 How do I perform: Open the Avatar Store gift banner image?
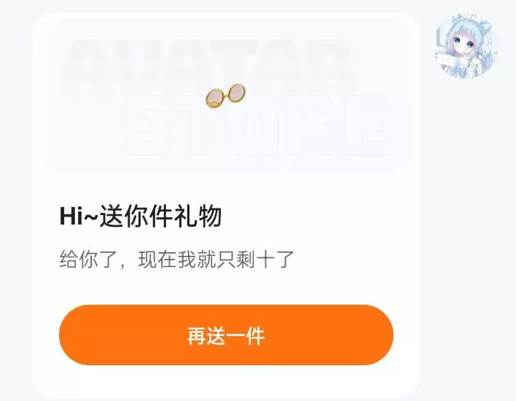coord(227,94)
